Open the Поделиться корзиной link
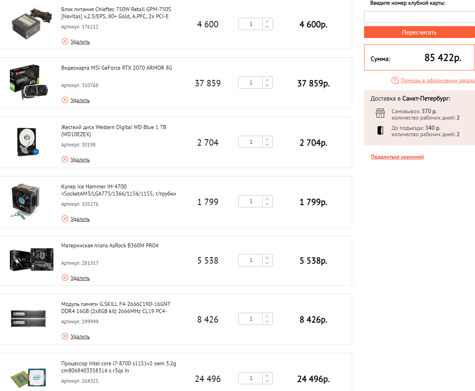 pos(397,157)
